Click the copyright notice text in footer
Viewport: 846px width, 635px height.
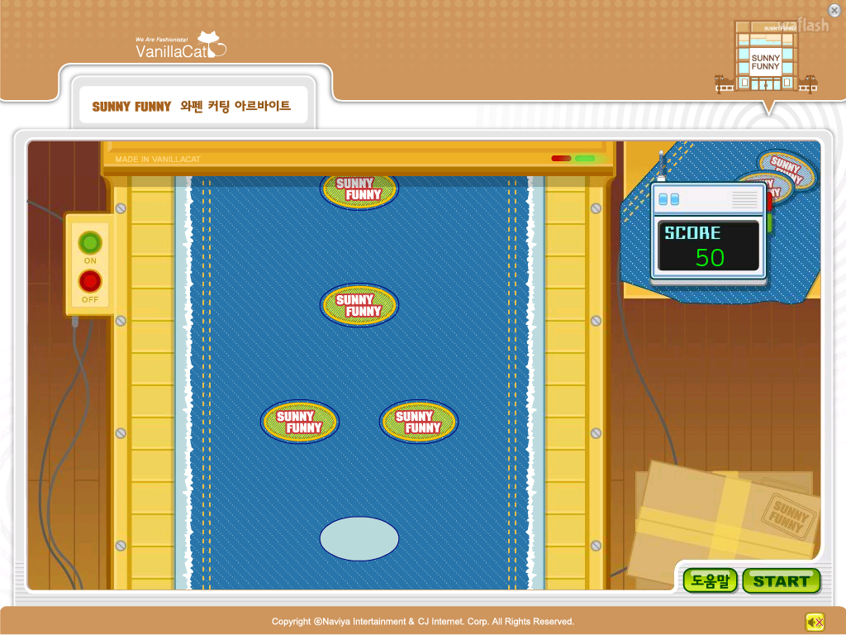point(423,622)
